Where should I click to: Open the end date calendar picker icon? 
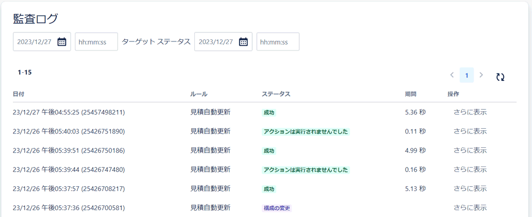tap(243, 41)
